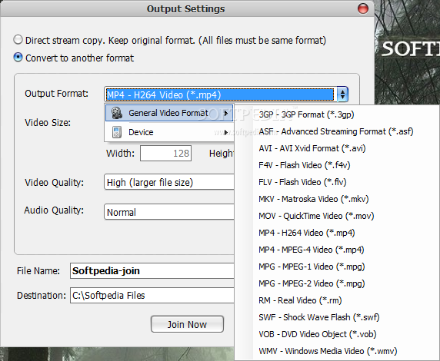Open the Output Format dropdown arrow

[x=342, y=94]
